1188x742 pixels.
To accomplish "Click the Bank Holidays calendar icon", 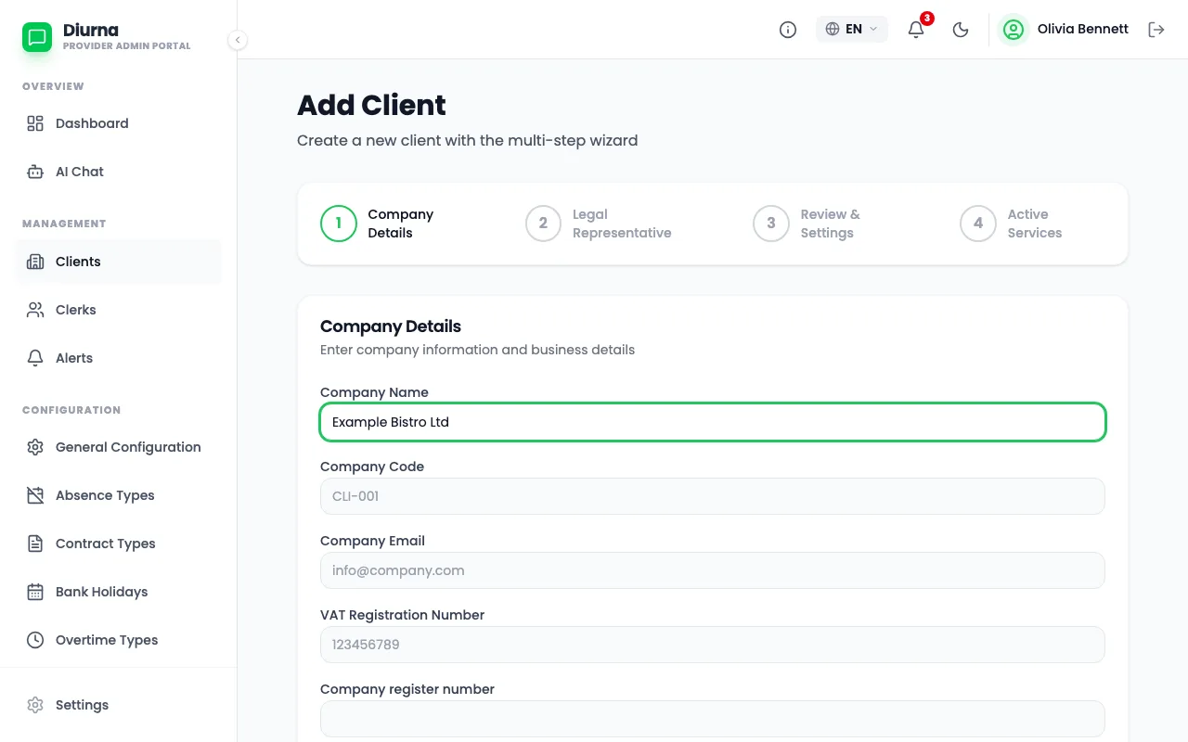I will [35, 592].
